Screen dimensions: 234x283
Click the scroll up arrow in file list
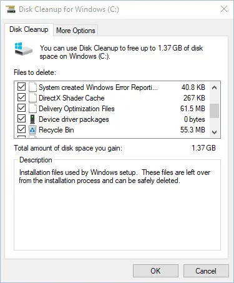pos(214,87)
